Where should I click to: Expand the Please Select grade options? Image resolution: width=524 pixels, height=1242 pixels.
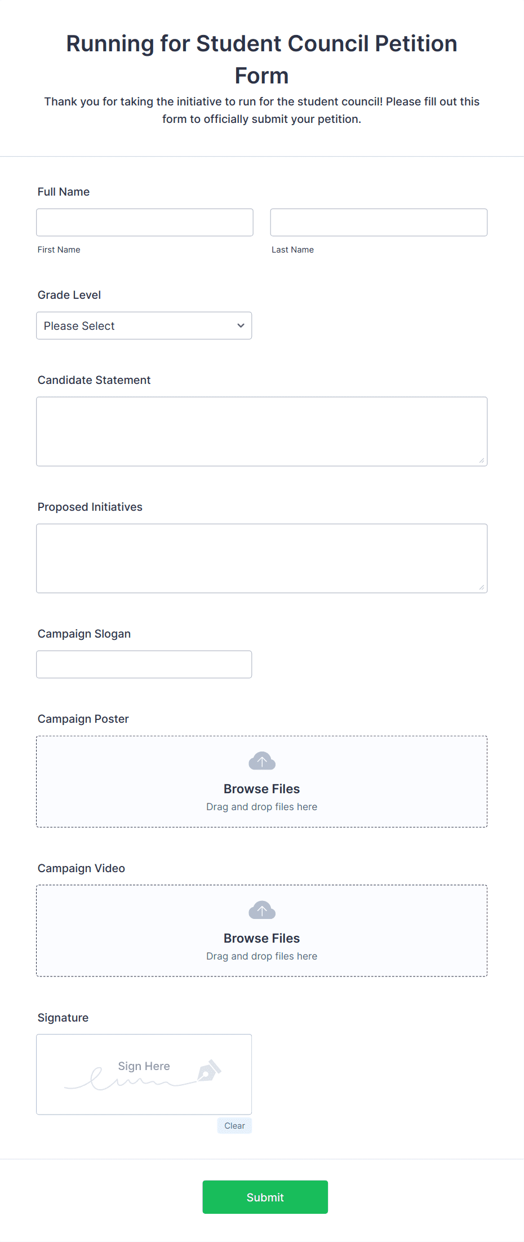[144, 325]
